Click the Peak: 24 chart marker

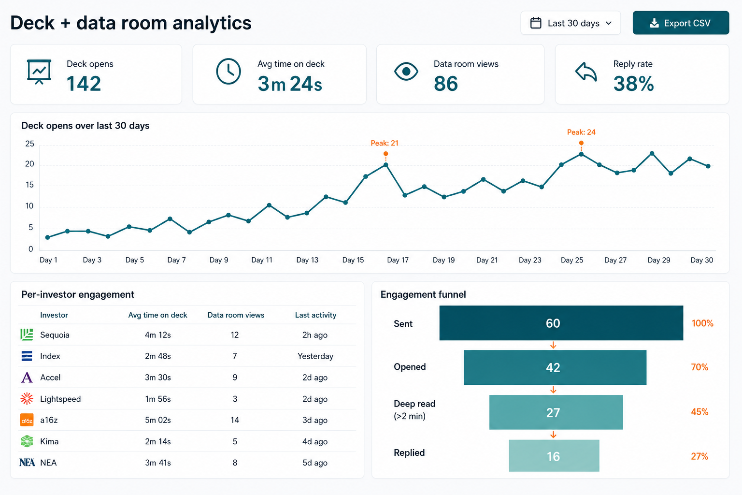[581, 143]
